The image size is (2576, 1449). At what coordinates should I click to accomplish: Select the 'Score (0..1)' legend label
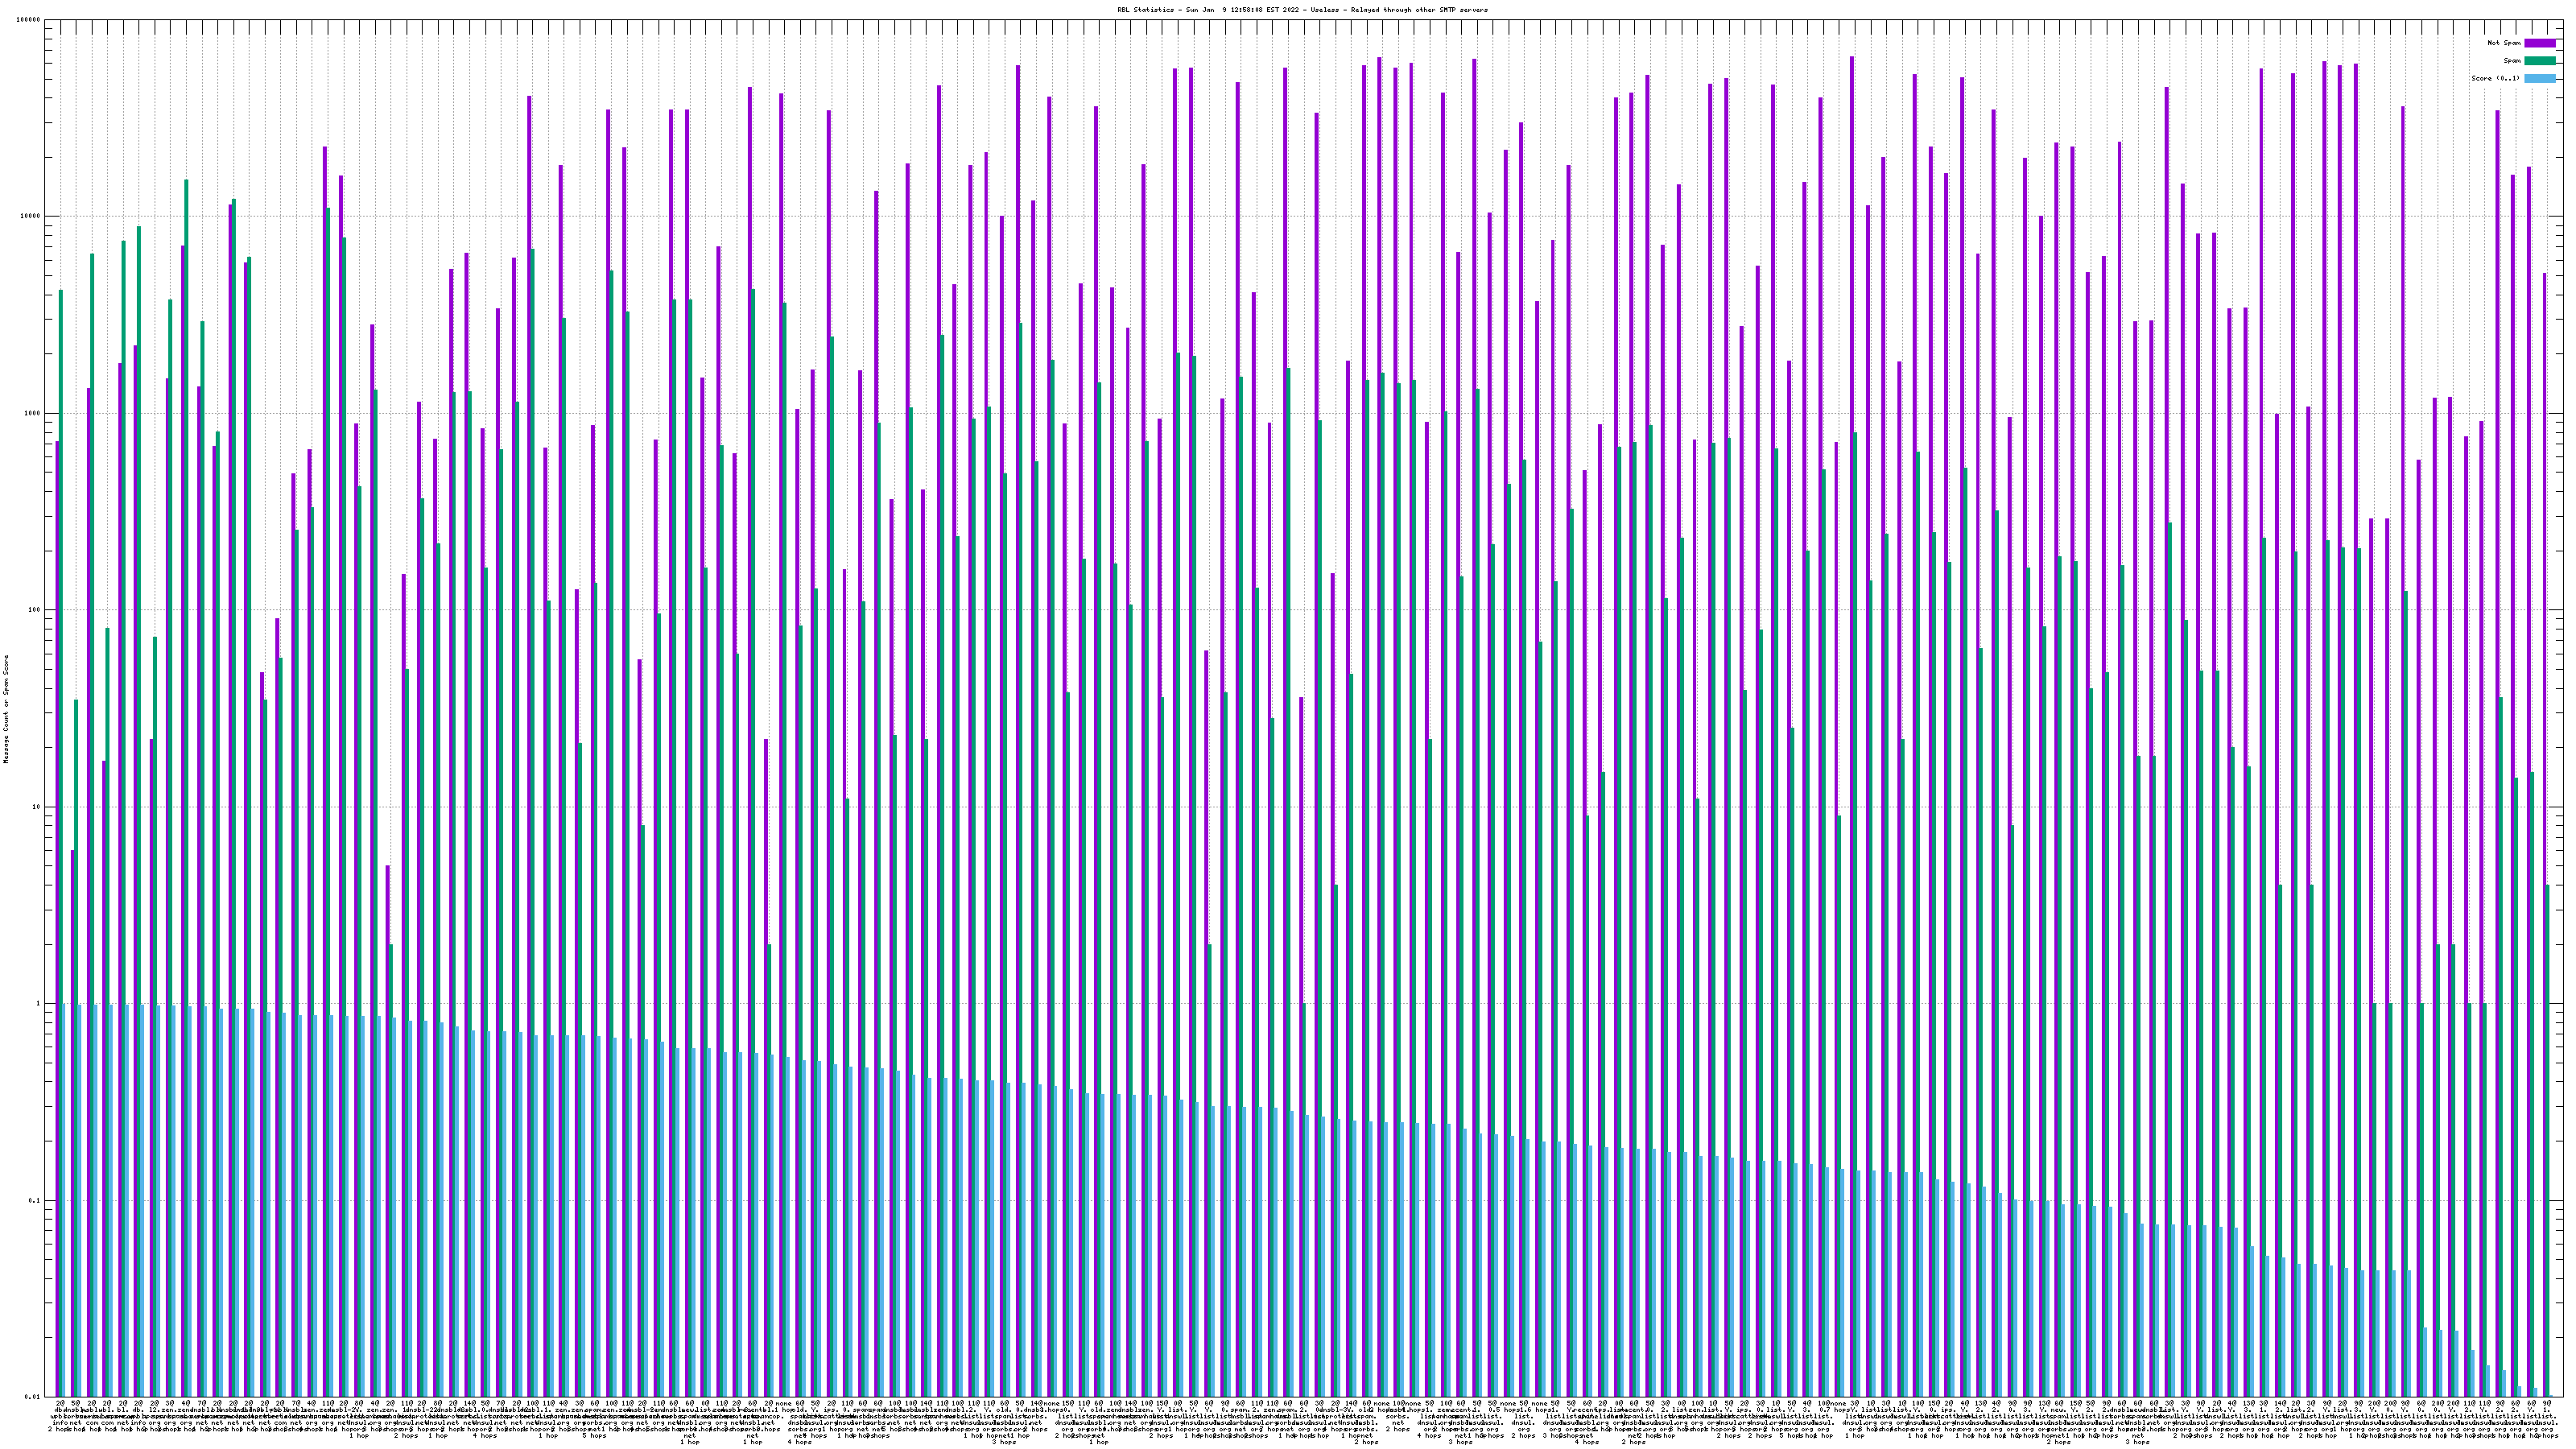point(2495,78)
